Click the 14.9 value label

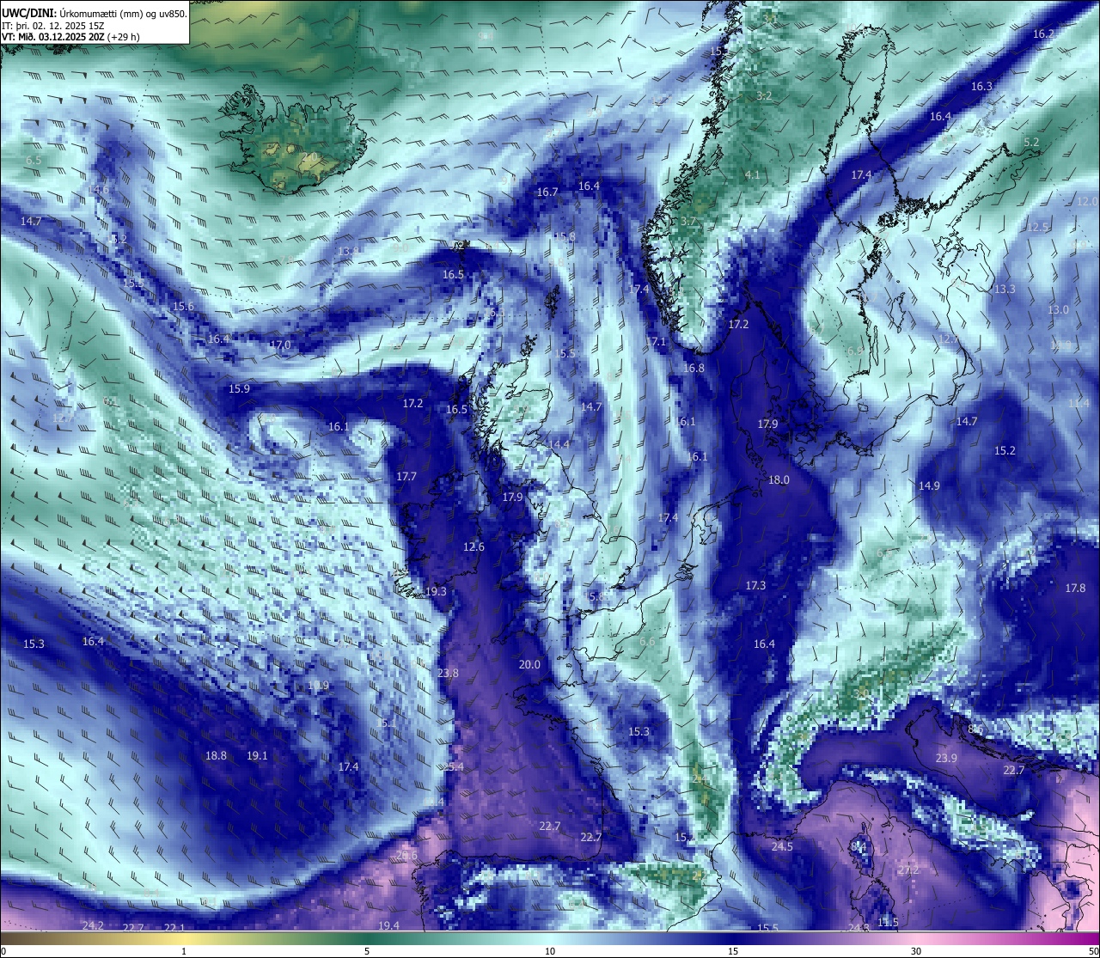click(x=929, y=486)
